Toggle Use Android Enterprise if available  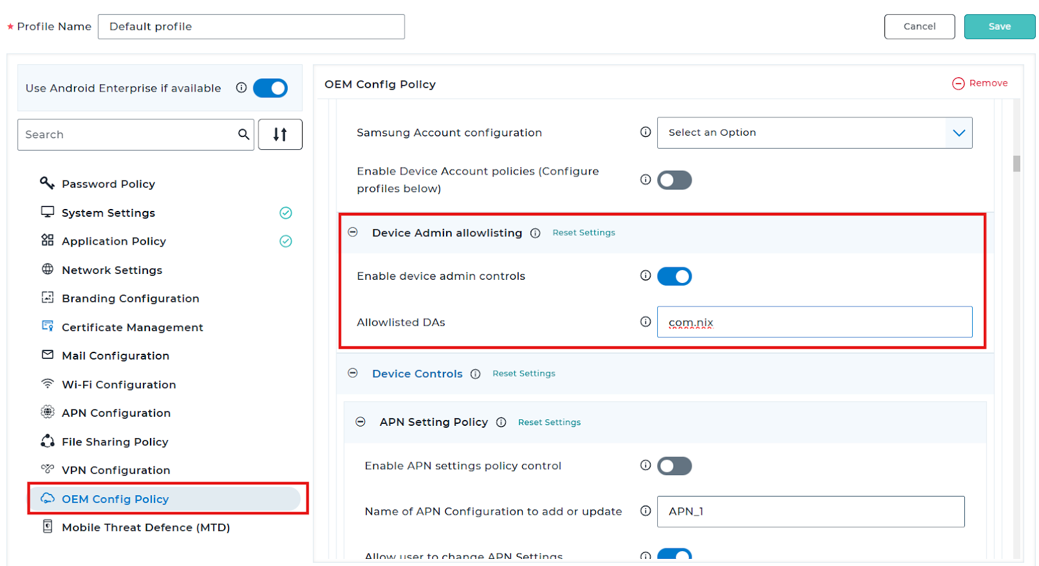[270, 88]
